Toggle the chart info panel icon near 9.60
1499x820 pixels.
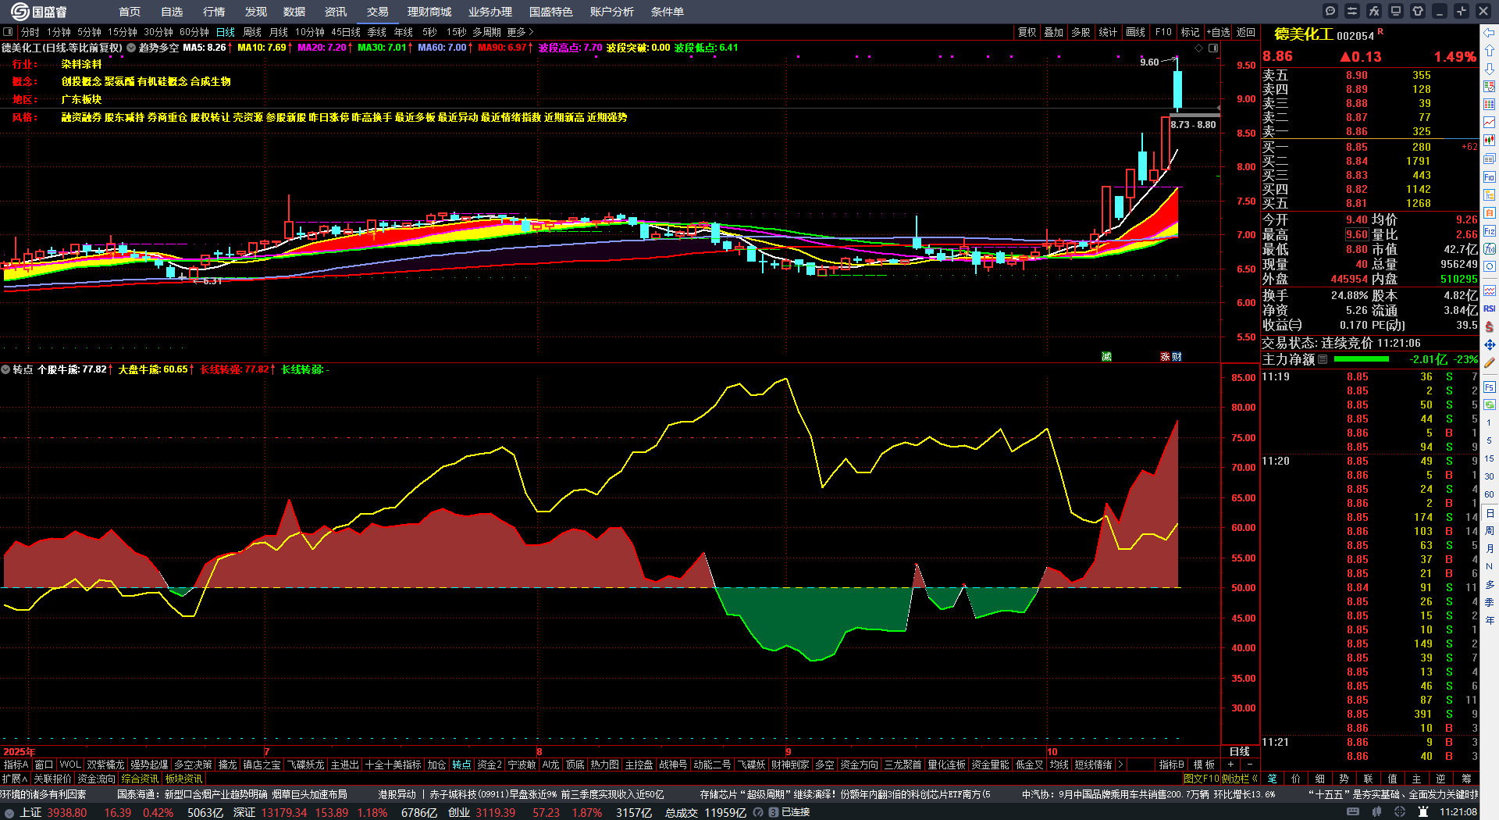point(1213,48)
